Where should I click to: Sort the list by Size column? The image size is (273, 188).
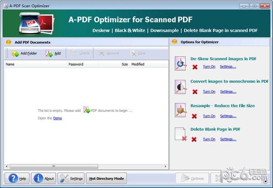click(x=114, y=64)
